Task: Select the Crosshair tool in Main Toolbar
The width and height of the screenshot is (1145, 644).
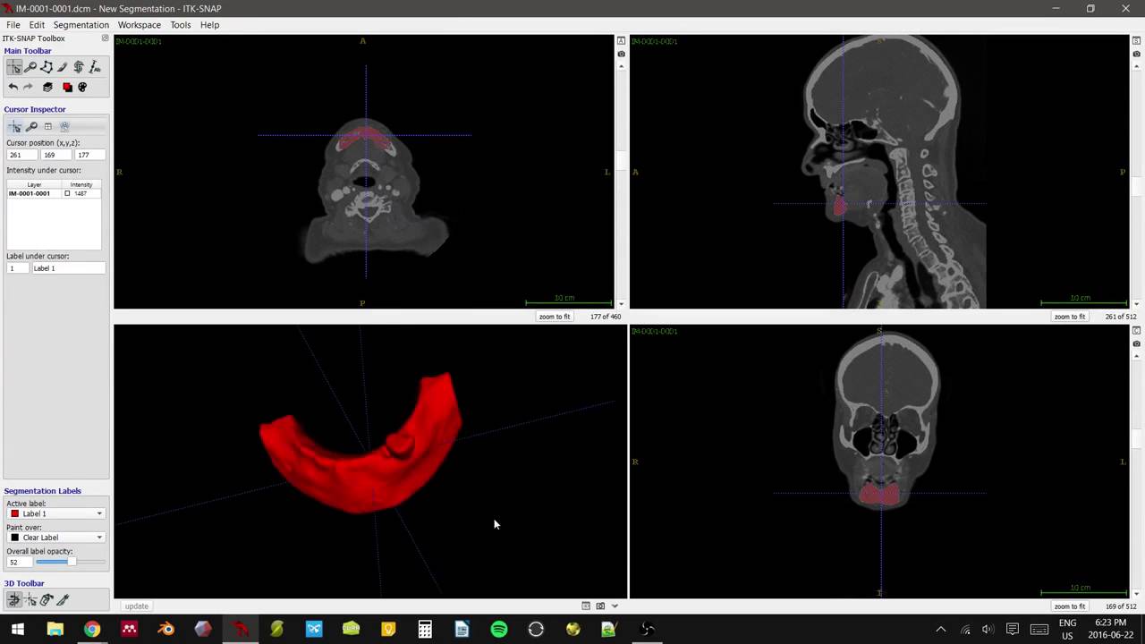Action: point(14,67)
